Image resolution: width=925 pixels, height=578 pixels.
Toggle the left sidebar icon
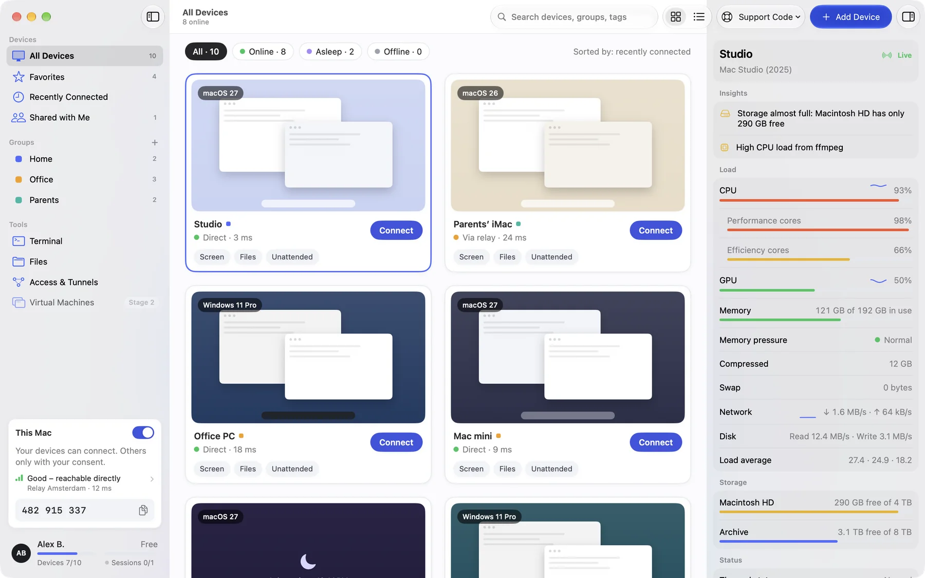tap(153, 16)
